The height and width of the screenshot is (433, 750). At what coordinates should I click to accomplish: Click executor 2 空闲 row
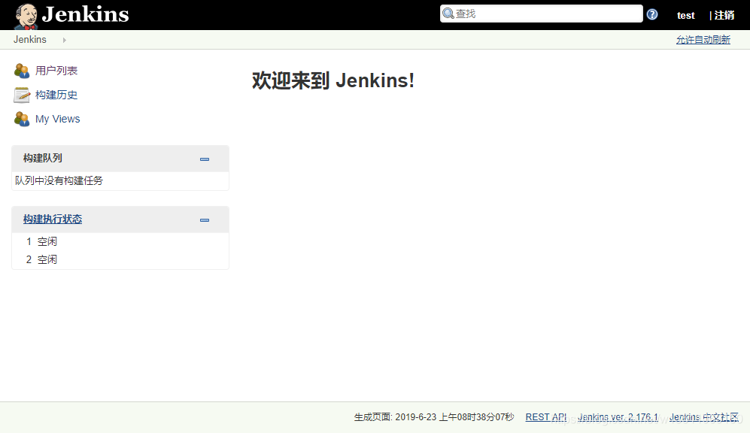[x=120, y=259]
